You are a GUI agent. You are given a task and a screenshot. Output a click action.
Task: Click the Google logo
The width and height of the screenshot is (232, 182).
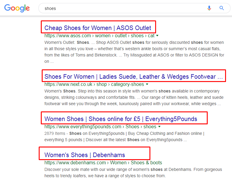click(17, 8)
